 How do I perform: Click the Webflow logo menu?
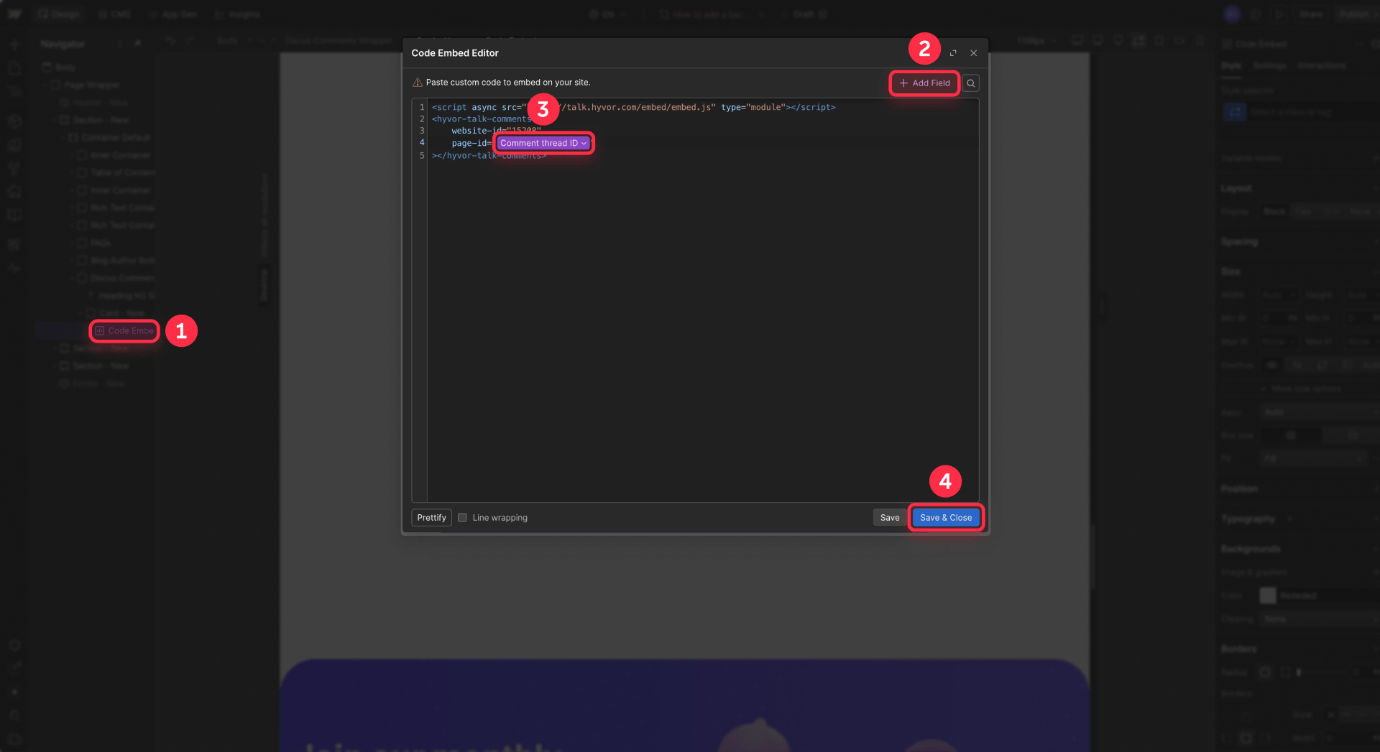(14, 14)
